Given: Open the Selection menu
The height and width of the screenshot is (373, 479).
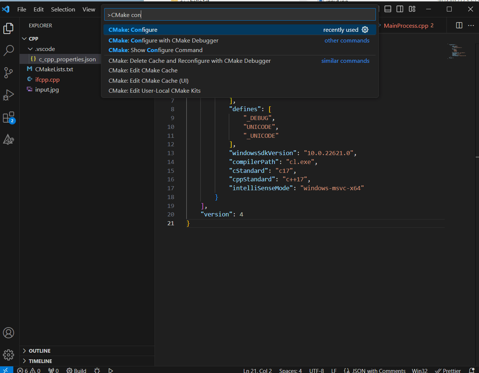Looking at the screenshot, I should 63,9.
